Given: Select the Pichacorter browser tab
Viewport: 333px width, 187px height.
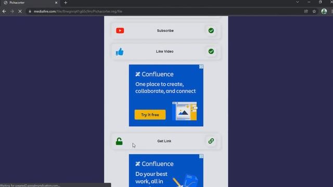Looking at the screenshot, I should [30, 3].
